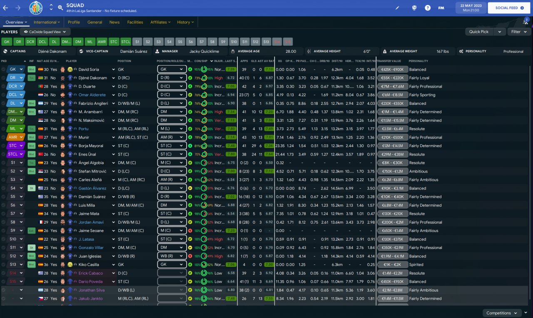Open Borja Mayoral's ST (C) role dropdown
The width and height of the screenshot is (533, 318).
(x=172, y=146)
